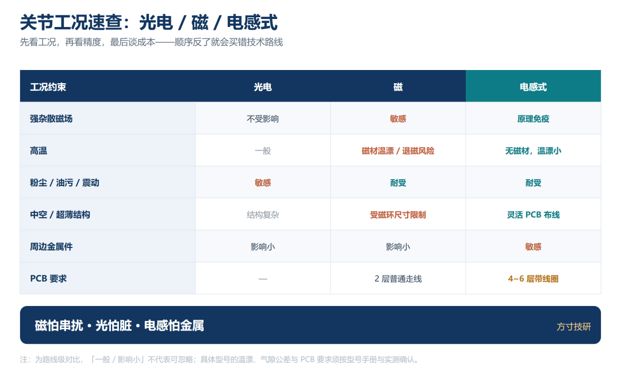This screenshot has height=380, width=621.
Task: Click the "灵活 PCB 布线" cell
Action: point(533,215)
